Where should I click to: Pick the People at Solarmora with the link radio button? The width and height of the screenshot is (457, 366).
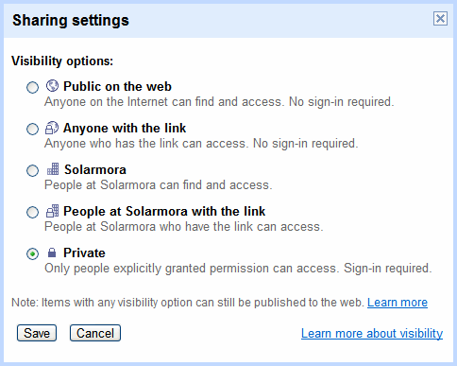click(x=32, y=212)
